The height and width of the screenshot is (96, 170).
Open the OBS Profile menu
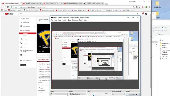pyautogui.click(x=65, y=20)
